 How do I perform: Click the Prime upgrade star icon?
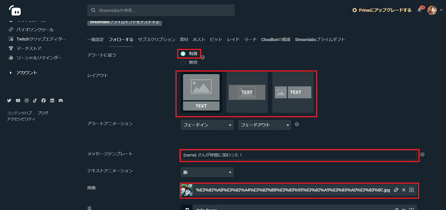[x=355, y=10]
